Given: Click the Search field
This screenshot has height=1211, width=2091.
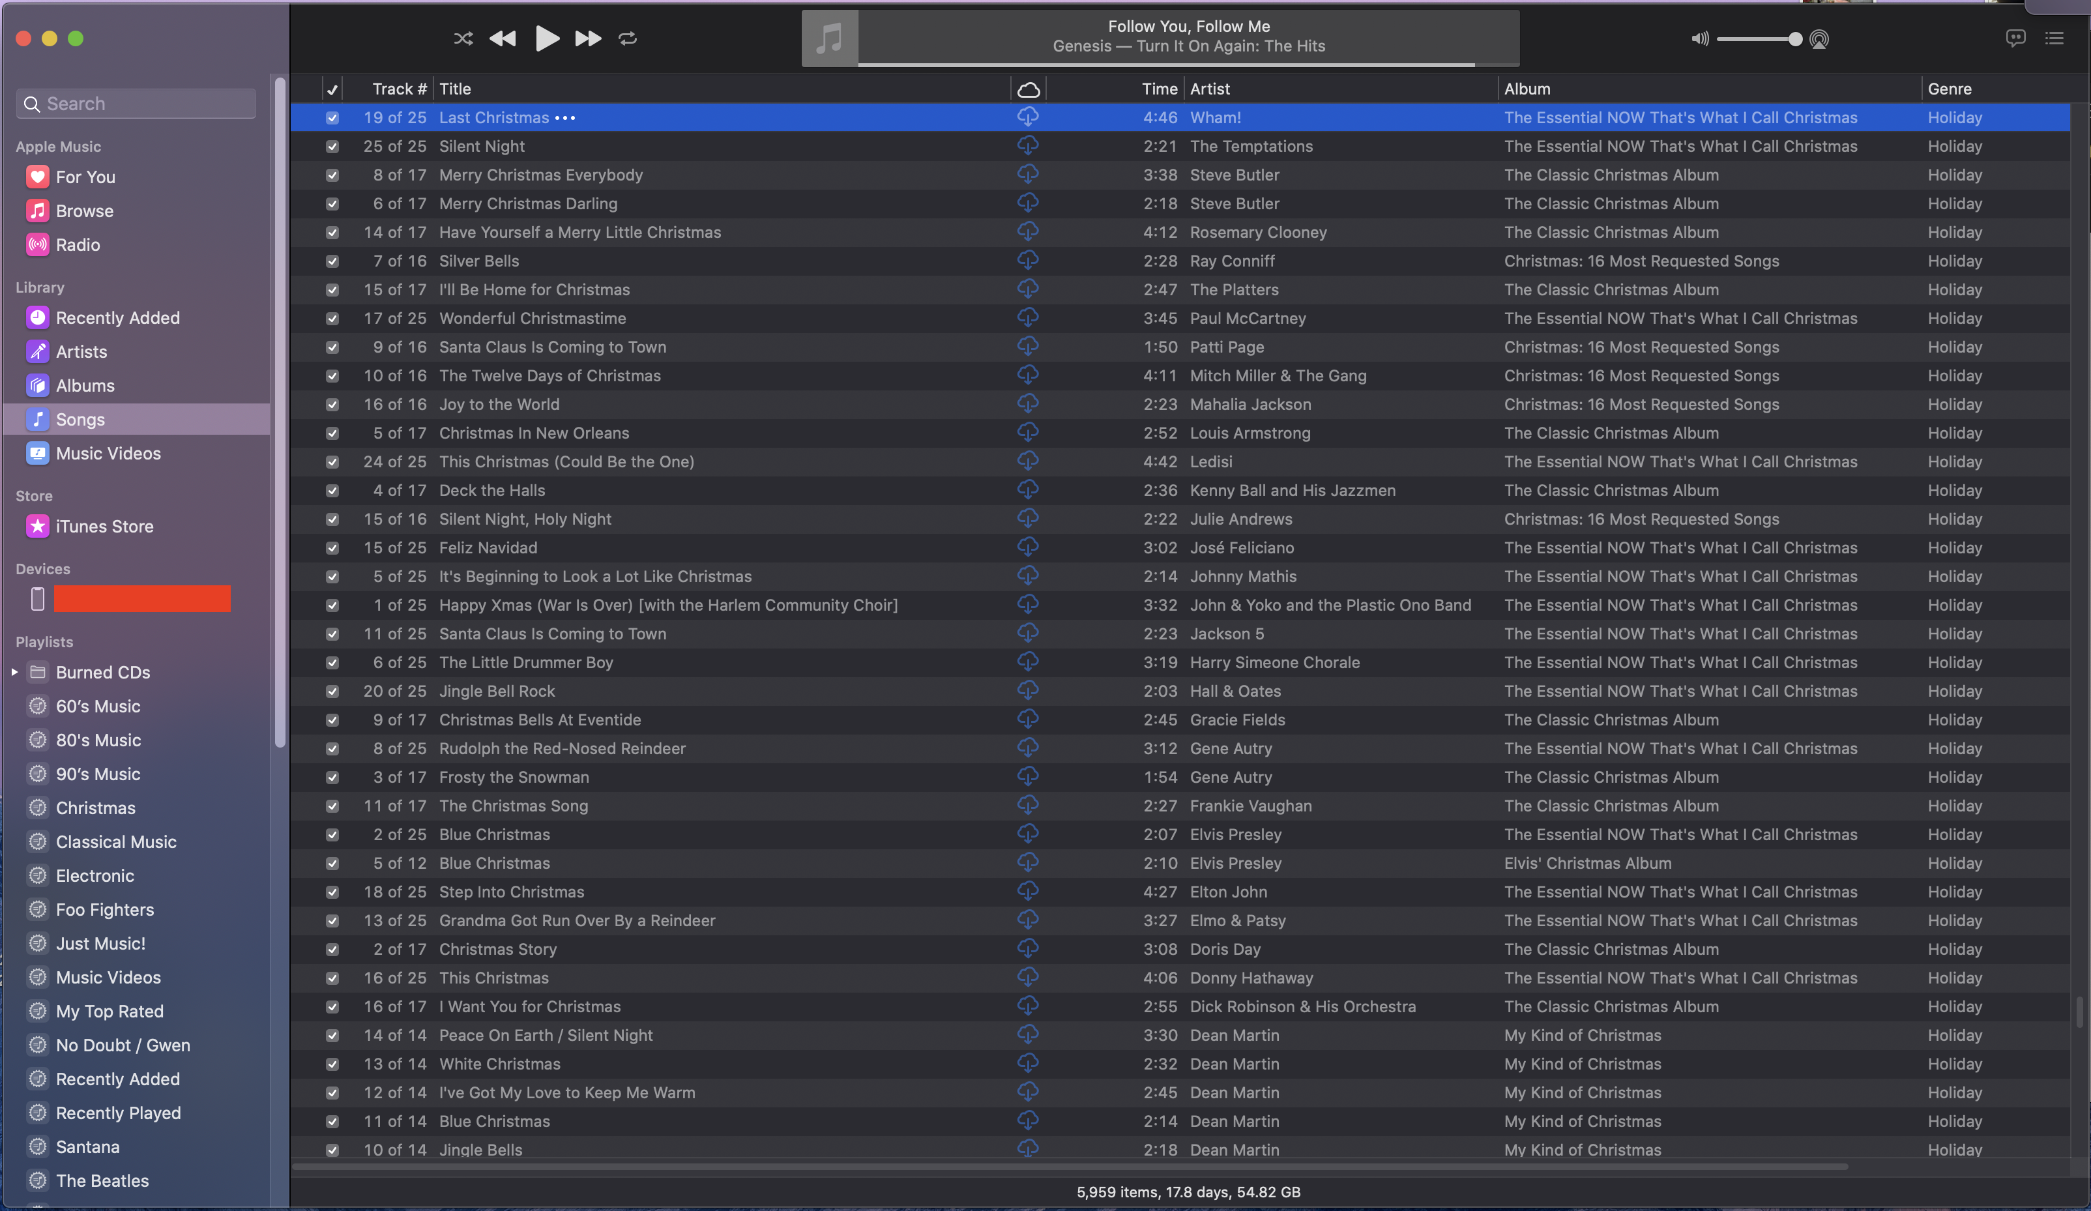Looking at the screenshot, I should pyautogui.click(x=137, y=104).
